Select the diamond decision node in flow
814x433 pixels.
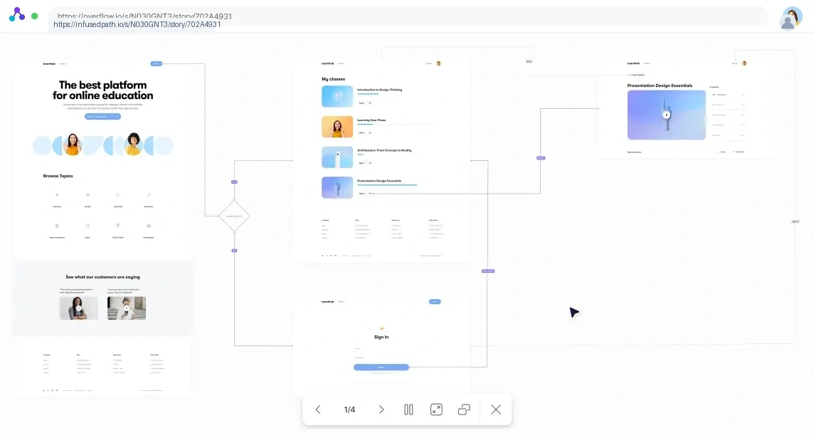[x=234, y=216]
